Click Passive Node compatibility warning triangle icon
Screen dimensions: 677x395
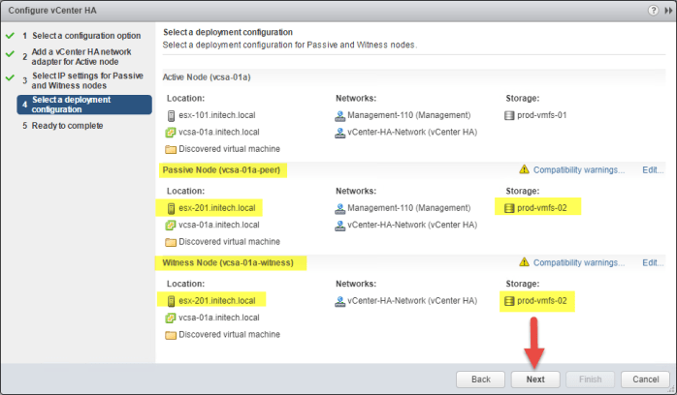click(x=525, y=169)
